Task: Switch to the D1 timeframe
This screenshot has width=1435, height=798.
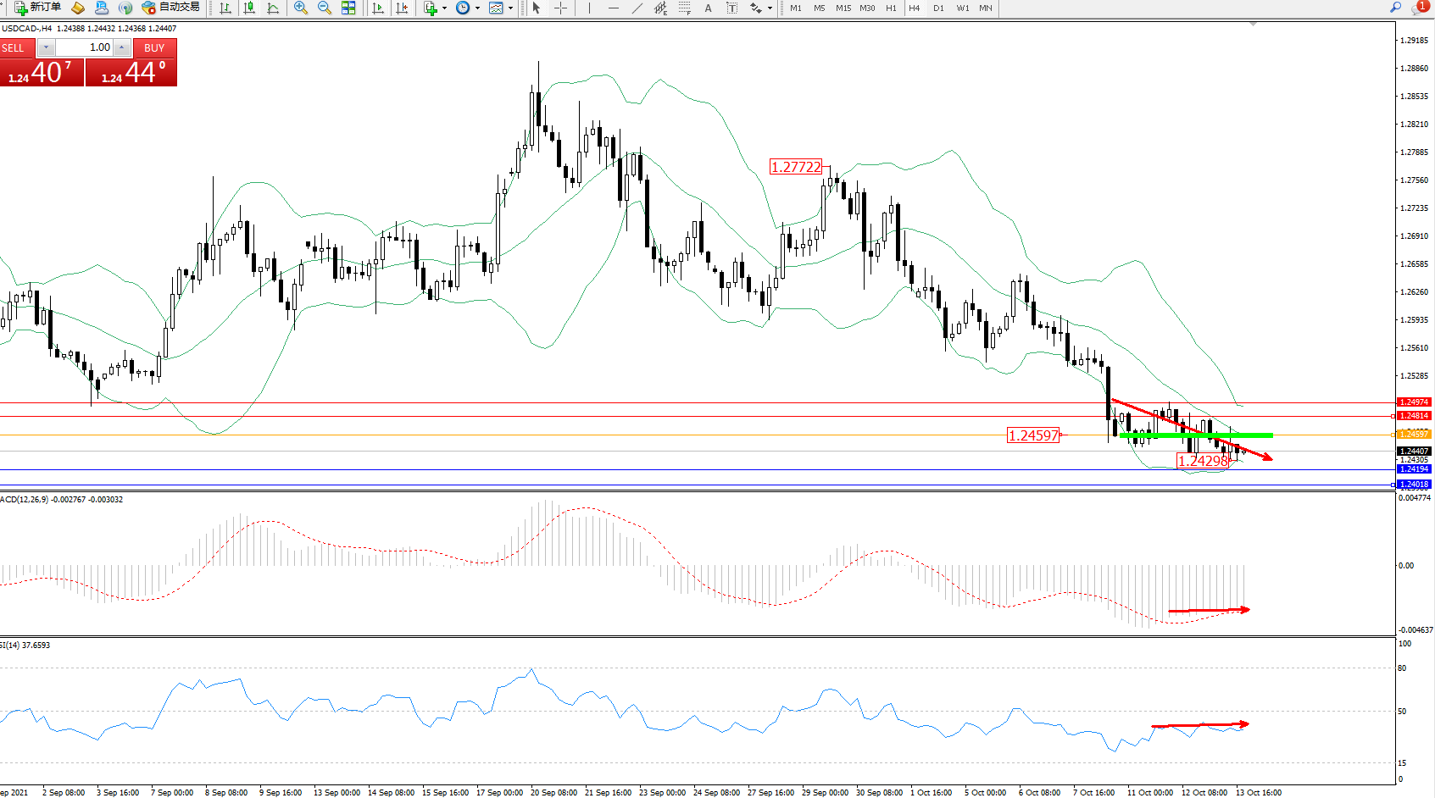Action: click(x=938, y=8)
